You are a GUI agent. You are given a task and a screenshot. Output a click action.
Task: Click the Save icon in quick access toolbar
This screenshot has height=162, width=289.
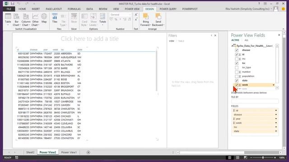[x=13, y=4]
